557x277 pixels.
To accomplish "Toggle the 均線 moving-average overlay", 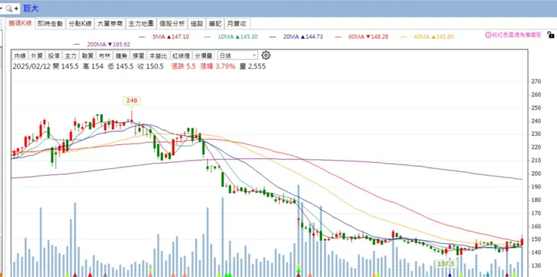I will click(20, 56).
